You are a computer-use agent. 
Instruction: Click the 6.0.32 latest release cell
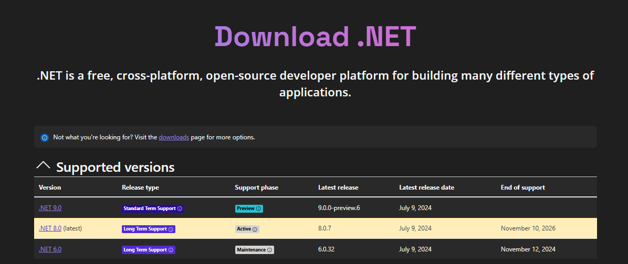(x=327, y=250)
